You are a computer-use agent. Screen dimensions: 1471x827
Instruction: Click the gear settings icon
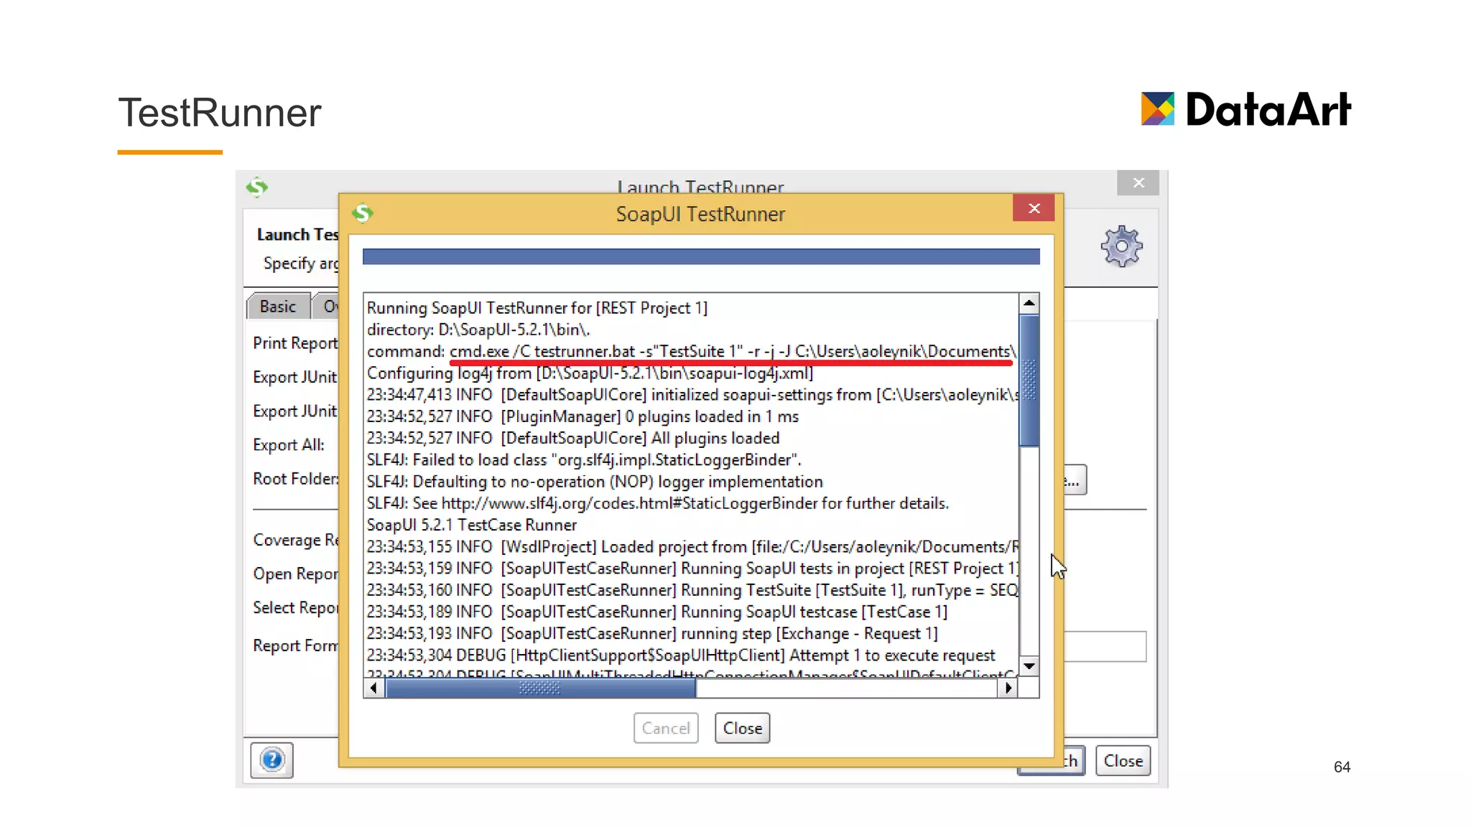click(x=1121, y=246)
